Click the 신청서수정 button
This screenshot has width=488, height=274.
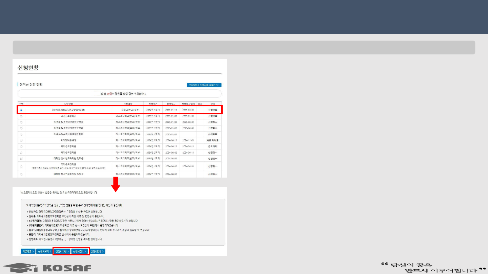(62, 251)
